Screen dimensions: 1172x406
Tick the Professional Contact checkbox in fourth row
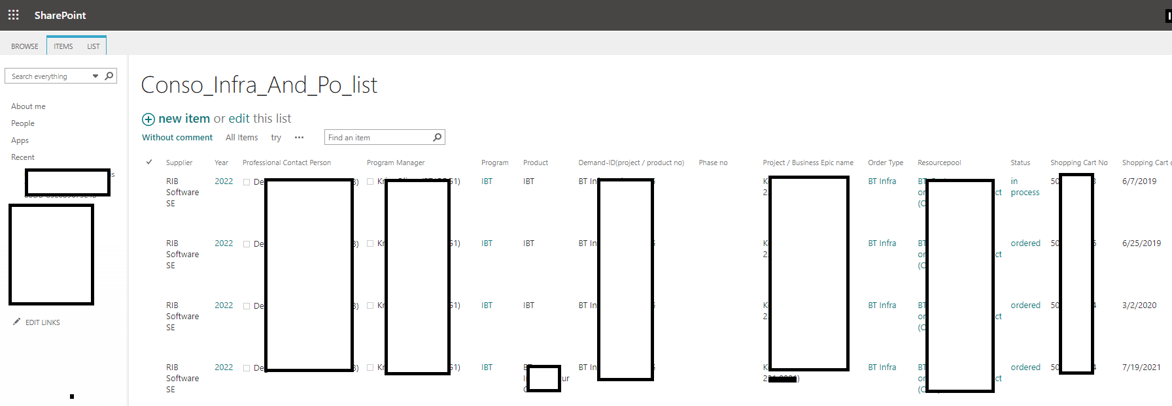coord(247,368)
